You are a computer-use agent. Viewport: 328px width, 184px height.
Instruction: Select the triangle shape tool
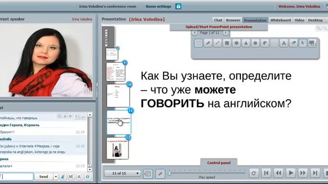pos(246,43)
